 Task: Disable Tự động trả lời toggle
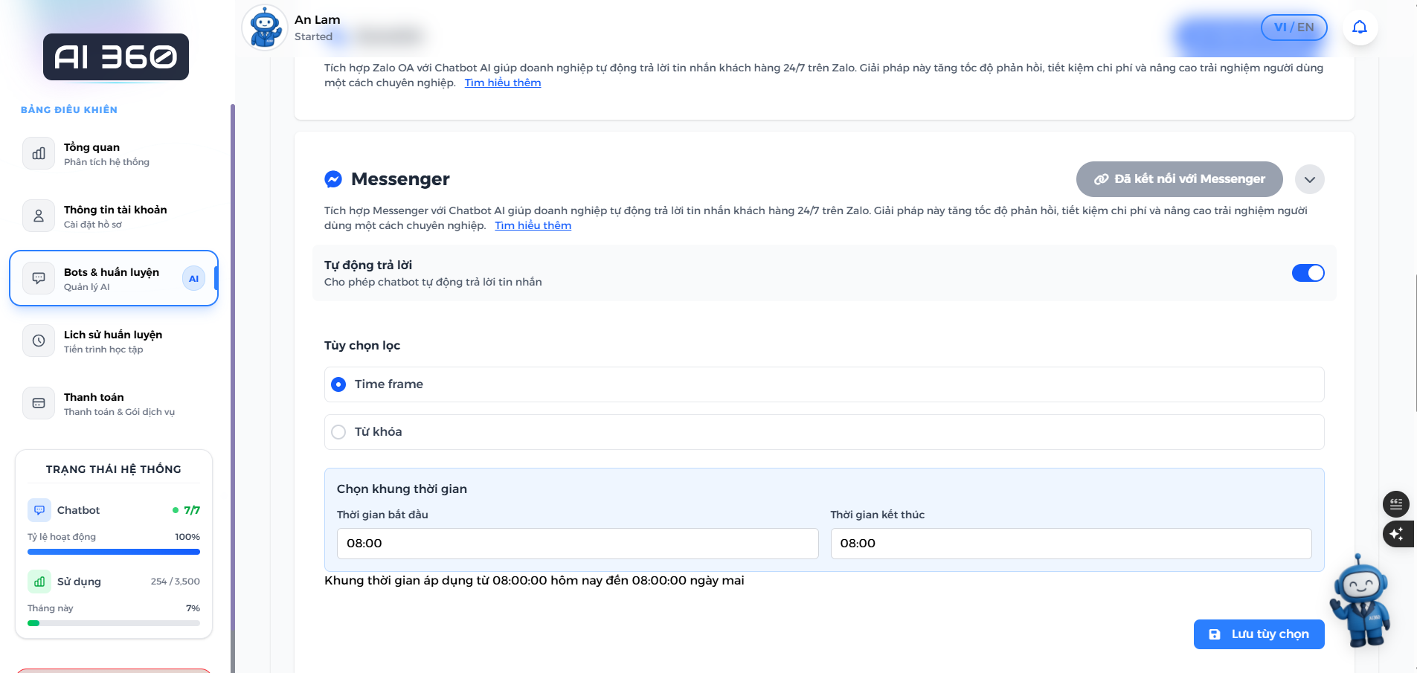coord(1309,273)
